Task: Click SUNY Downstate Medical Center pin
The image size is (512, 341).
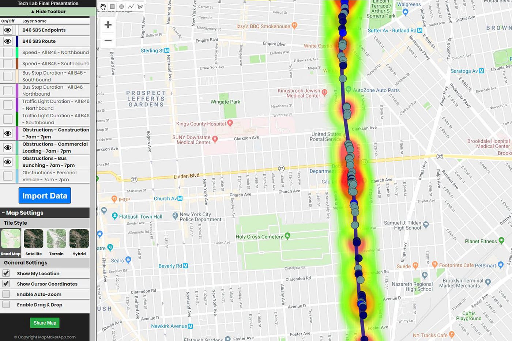Action: [215, 139]
